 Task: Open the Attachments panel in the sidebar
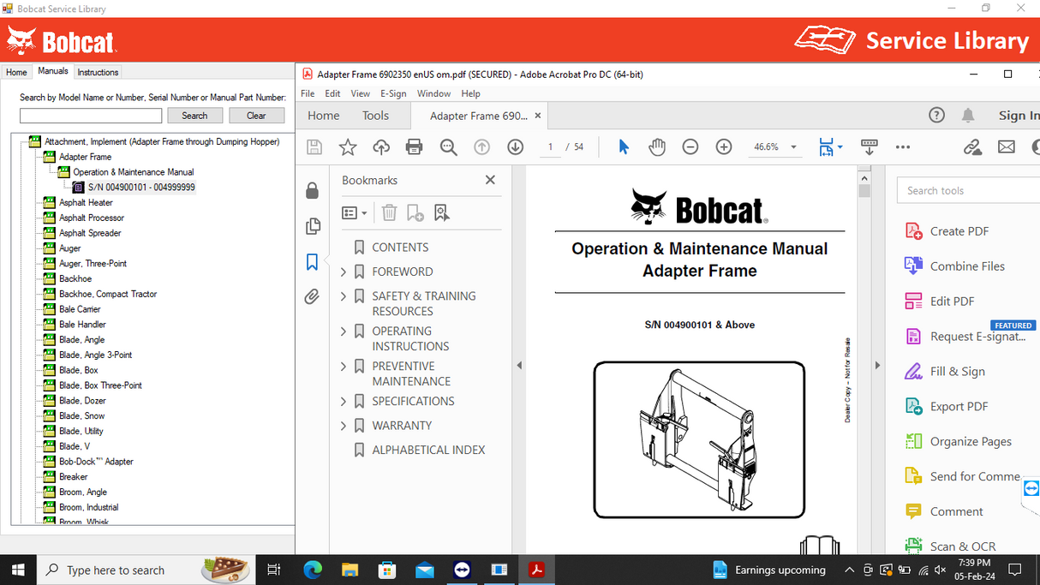pyautogui.click(x=312, y=296)
